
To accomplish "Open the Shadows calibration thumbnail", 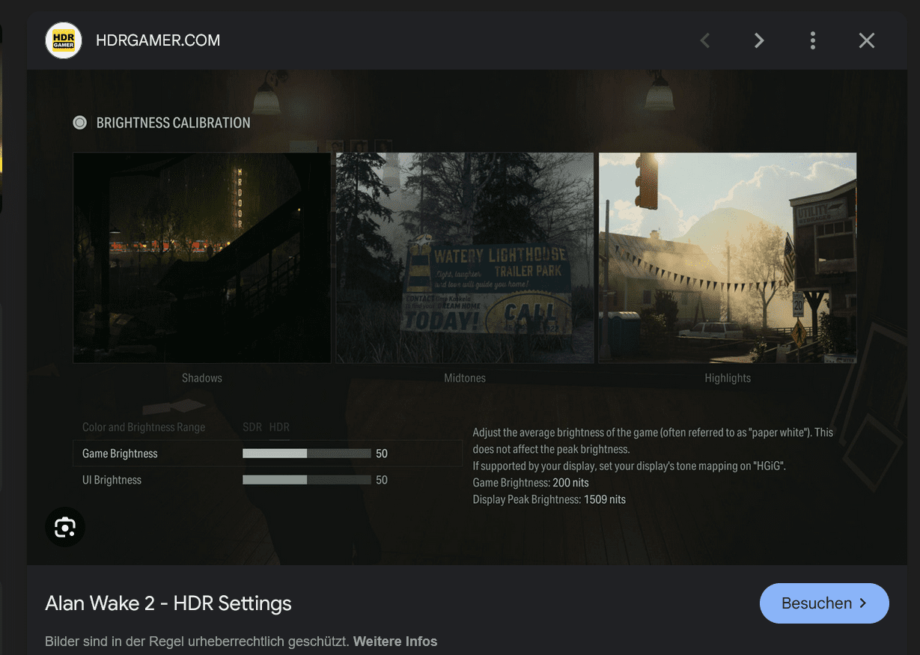I will tap(201, 258).
